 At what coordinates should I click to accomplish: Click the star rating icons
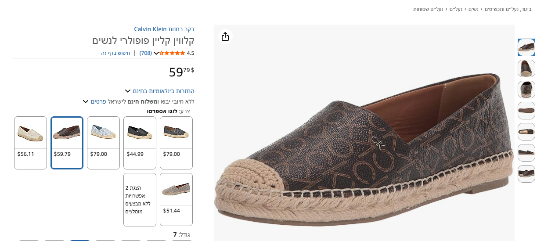[x=173, y=53]
